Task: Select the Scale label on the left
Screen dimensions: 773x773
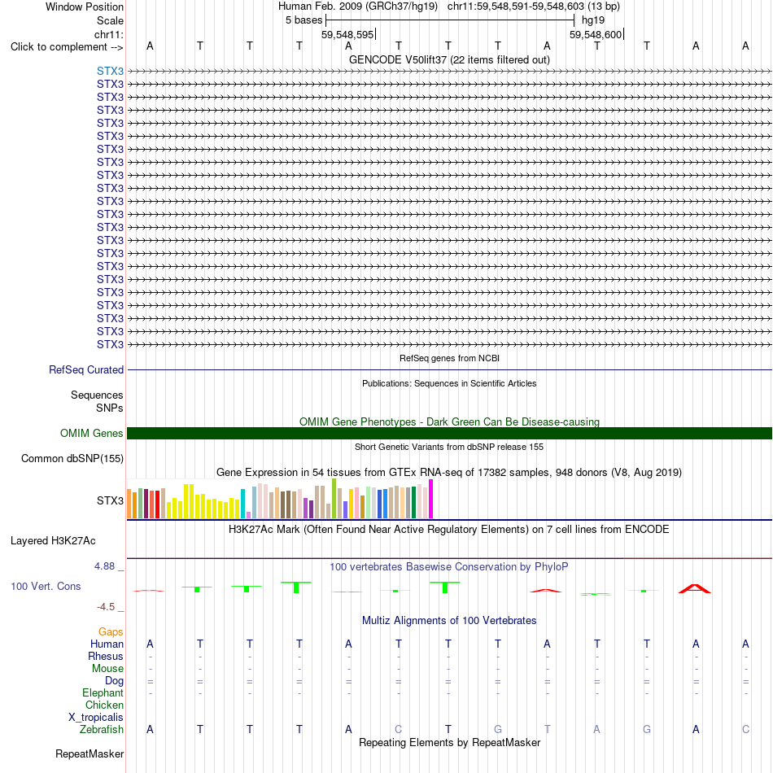Action: click(x=110, y=20)
